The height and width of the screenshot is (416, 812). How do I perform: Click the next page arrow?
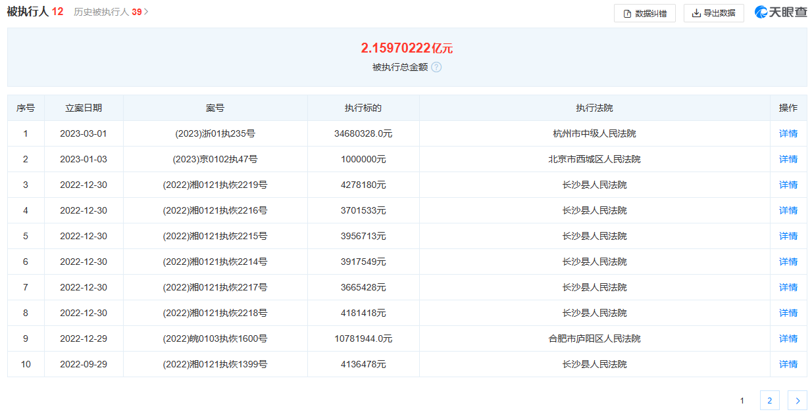coord(798,400)
